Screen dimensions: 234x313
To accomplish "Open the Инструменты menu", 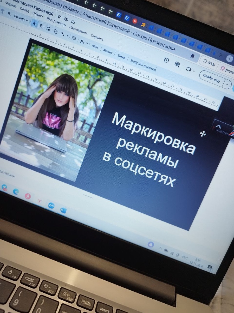I will coord(56,21).
